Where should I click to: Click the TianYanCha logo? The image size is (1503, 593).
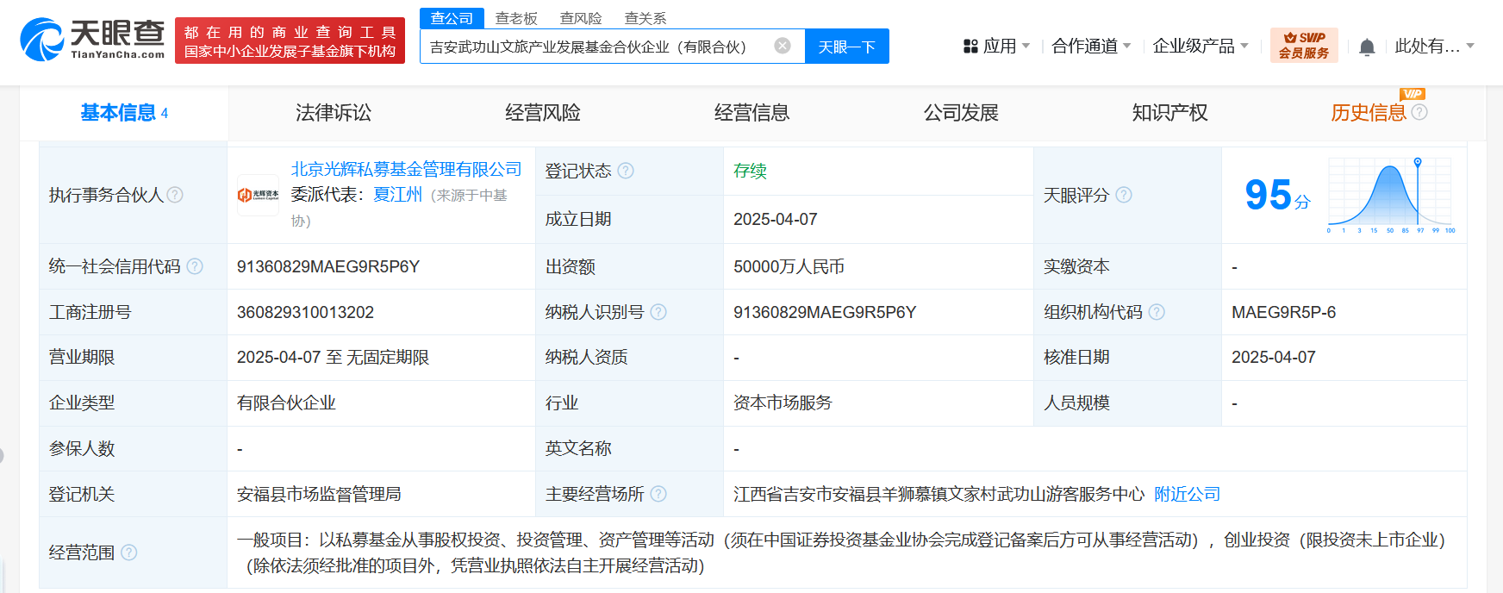point(92,40)
